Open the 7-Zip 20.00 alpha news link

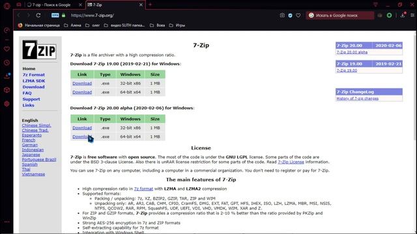coord(352,52)
